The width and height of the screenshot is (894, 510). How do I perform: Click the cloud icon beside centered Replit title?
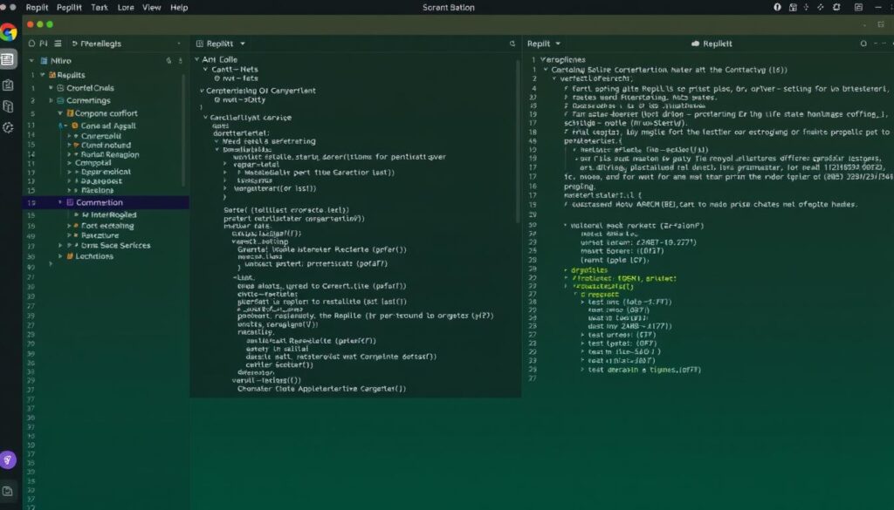click(696, 43)
